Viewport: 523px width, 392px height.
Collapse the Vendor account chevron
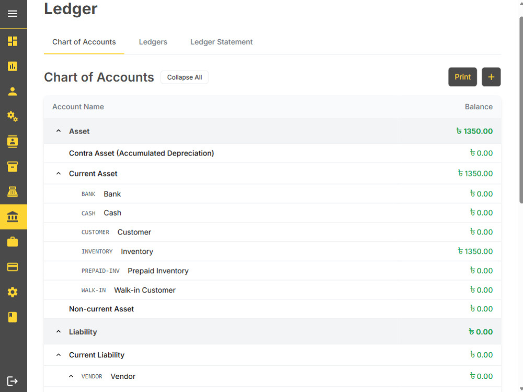(x=71, y=376)
